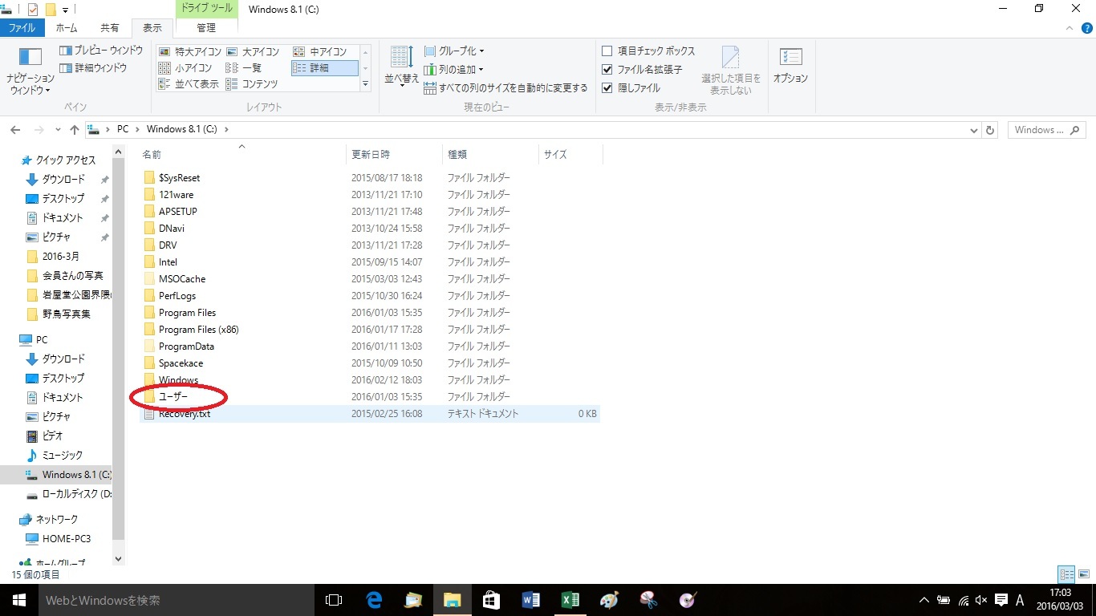Open the ファイル menu tab
Image resolution: width=1096 pixels, height=616 pixels.
point(22,28)
